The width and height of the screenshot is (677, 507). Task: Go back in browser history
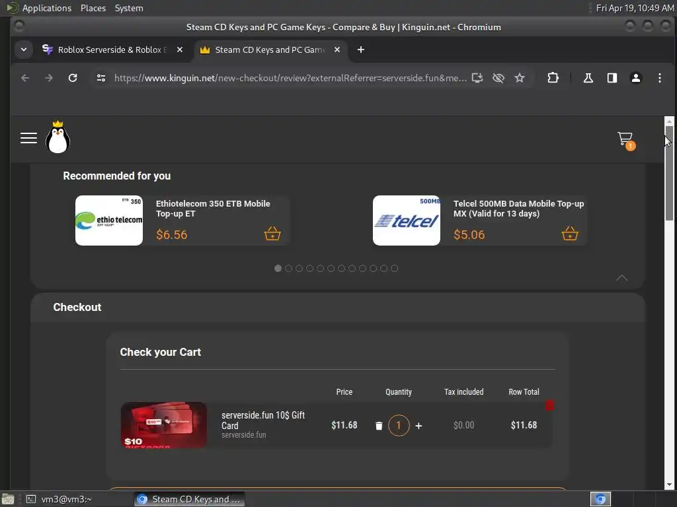(25, 78)
